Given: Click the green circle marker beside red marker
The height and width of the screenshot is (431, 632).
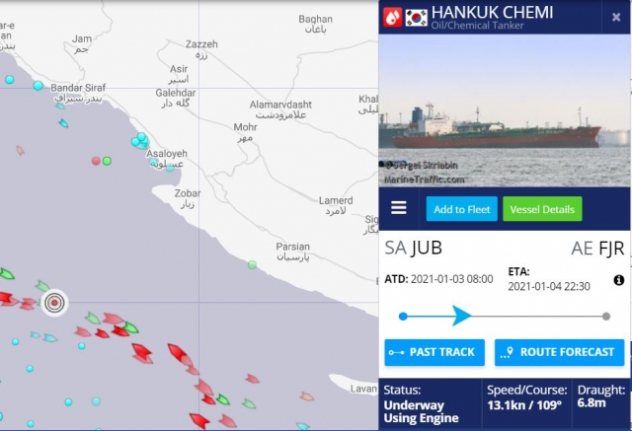Looking at the screenshot, I should tap(107, 161).
